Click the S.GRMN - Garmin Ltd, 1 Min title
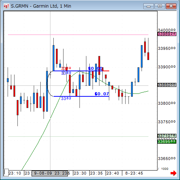 41,6
